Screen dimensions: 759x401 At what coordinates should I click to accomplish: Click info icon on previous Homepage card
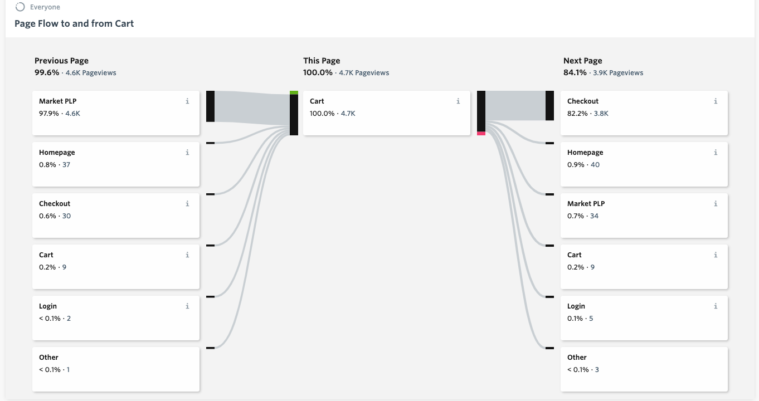[x=187, y=153]
